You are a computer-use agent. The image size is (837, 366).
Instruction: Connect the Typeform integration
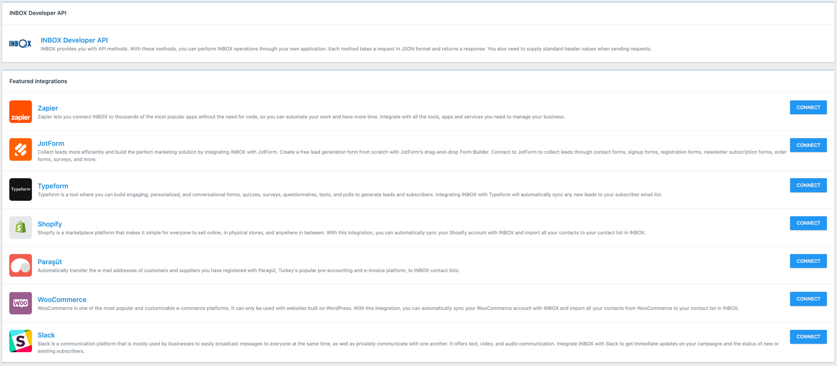click(808, 185)
